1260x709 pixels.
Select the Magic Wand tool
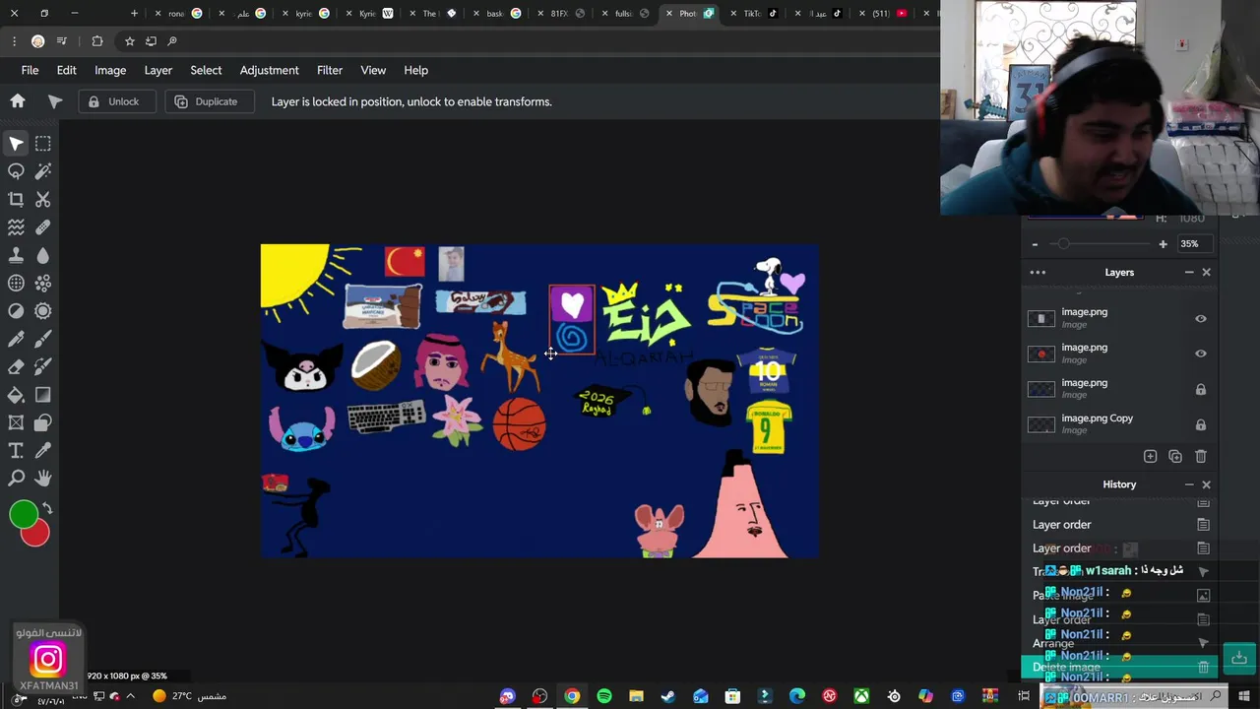(43, 171)
